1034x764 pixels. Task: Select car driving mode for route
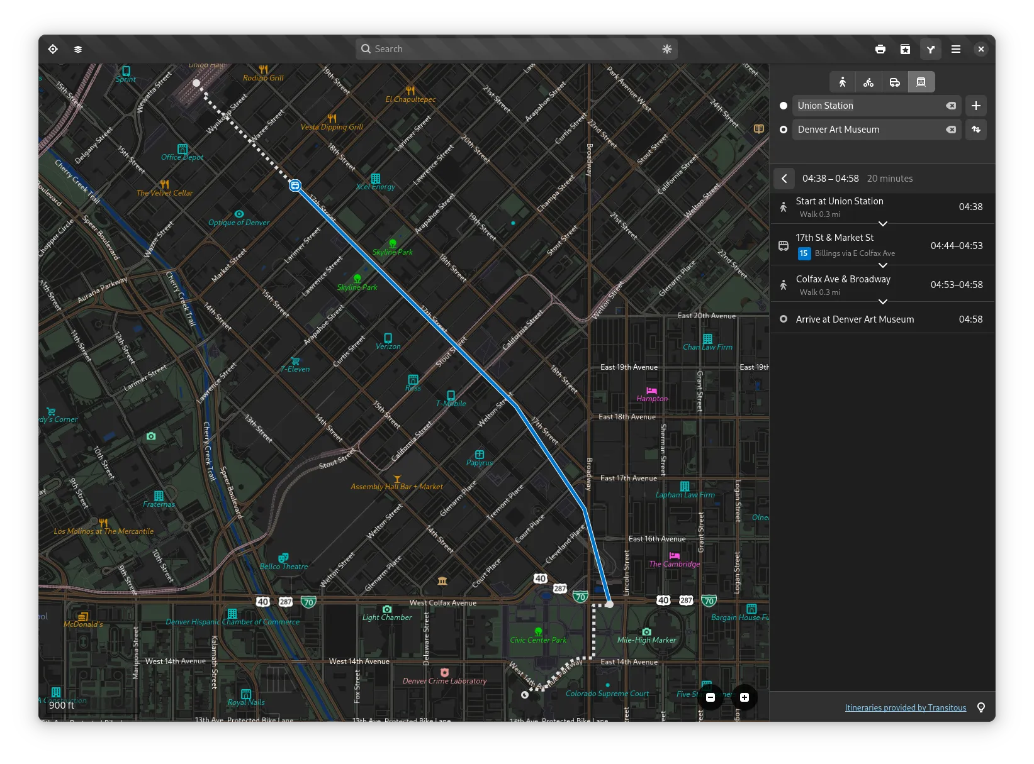(895, 82)
